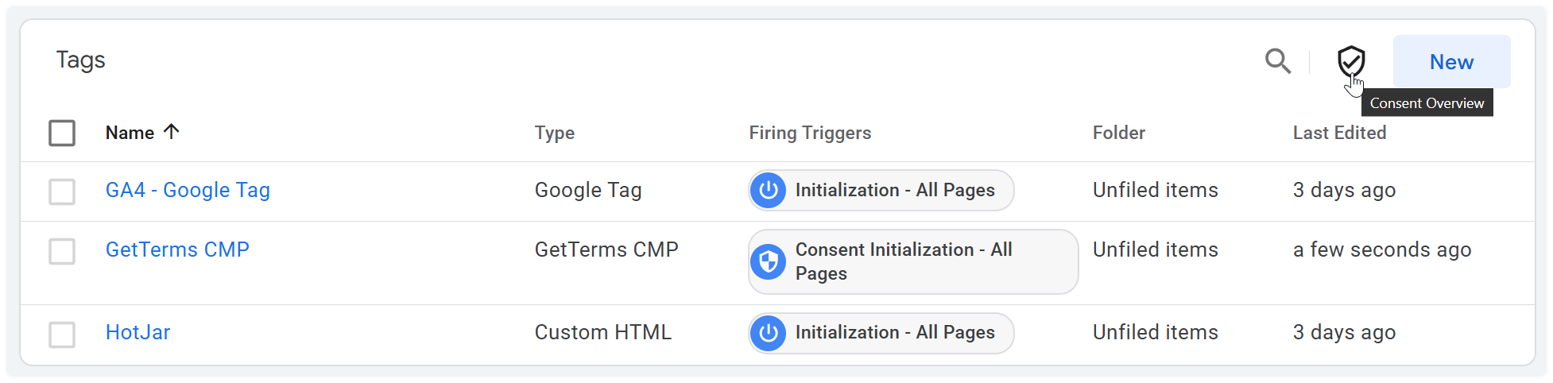Click the Folder column header
This screenshot has height=383, width=1553.
pyautogui.click(x=1118, y=133)
